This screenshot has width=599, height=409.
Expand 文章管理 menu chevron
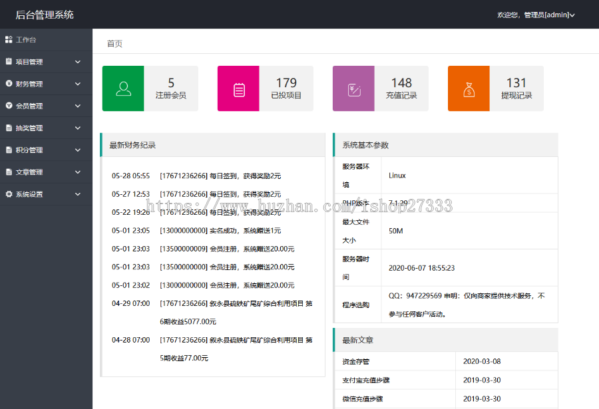pos(78,172)
